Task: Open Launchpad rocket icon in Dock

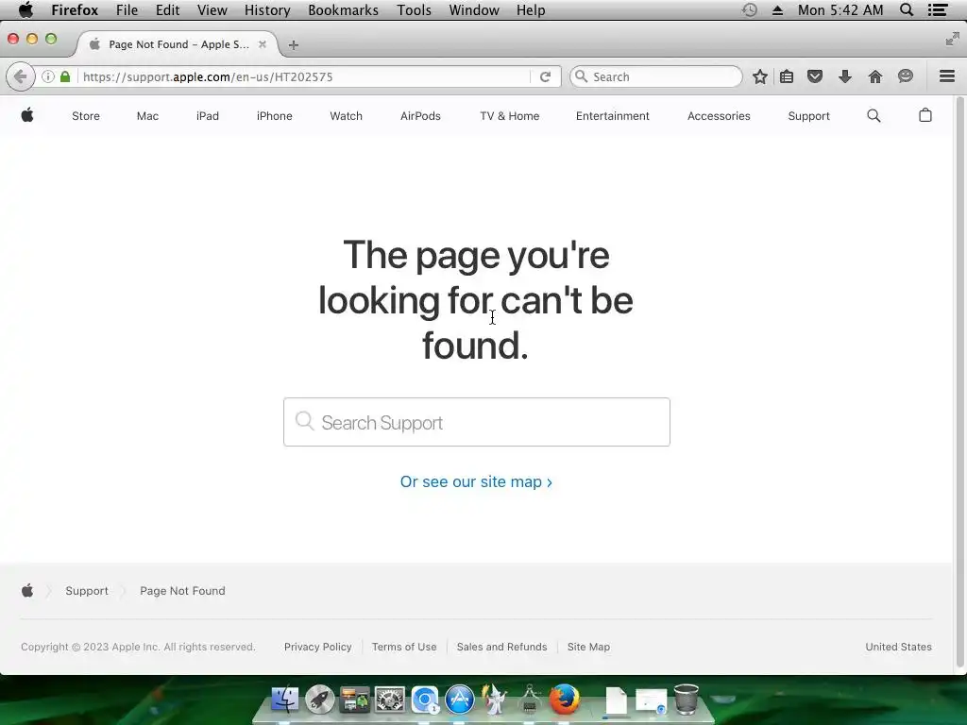Action: [319, 700]
